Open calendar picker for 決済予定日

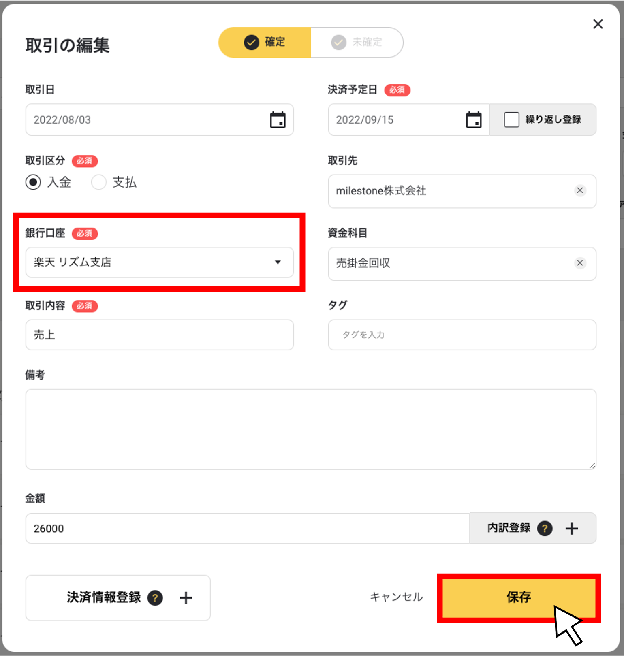coord(474,120)
